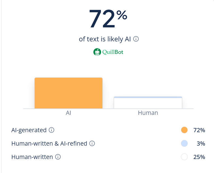214x173 pixels.
Task: Click the "Human" axis label under the chart
Action: (148, 113)
